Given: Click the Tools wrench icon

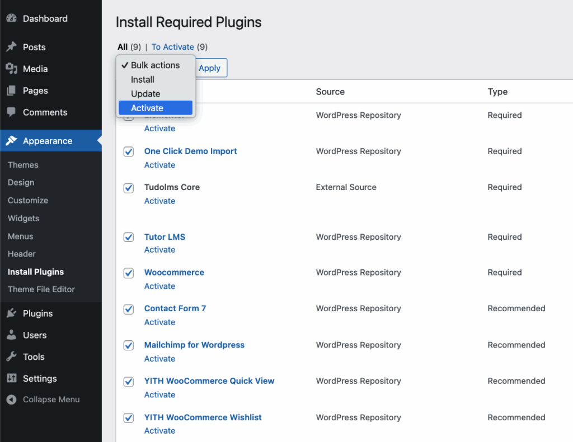Looking at the screenshot, I should click(x=11, y=357).
